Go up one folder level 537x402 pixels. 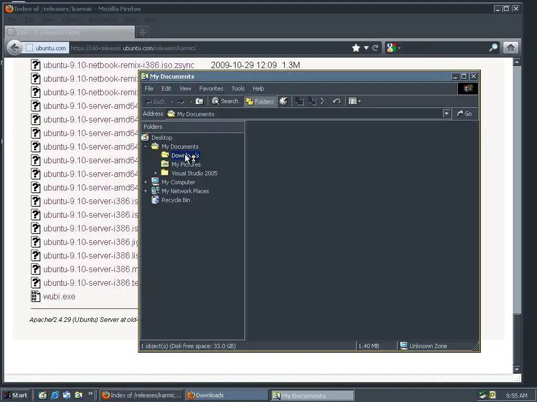(x=199, y=101)
